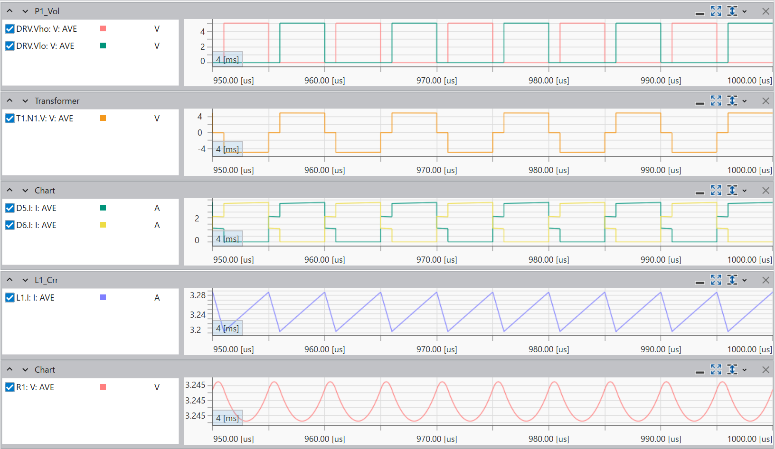
Task: Select the L1_Crr panel title
Action: pyautogui.click(x=46, y=280)
